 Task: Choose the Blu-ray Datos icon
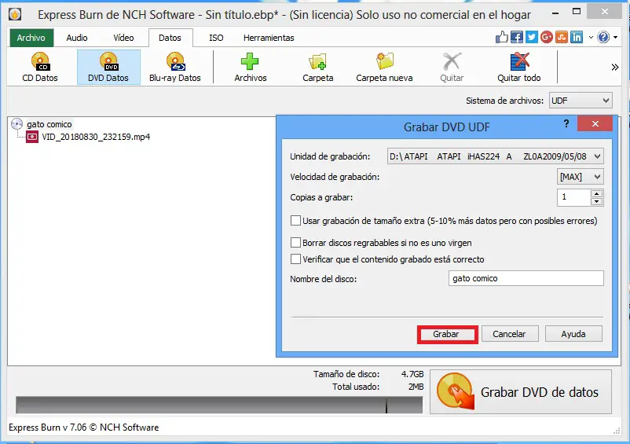pyautogui.click(x=175, y=61)
